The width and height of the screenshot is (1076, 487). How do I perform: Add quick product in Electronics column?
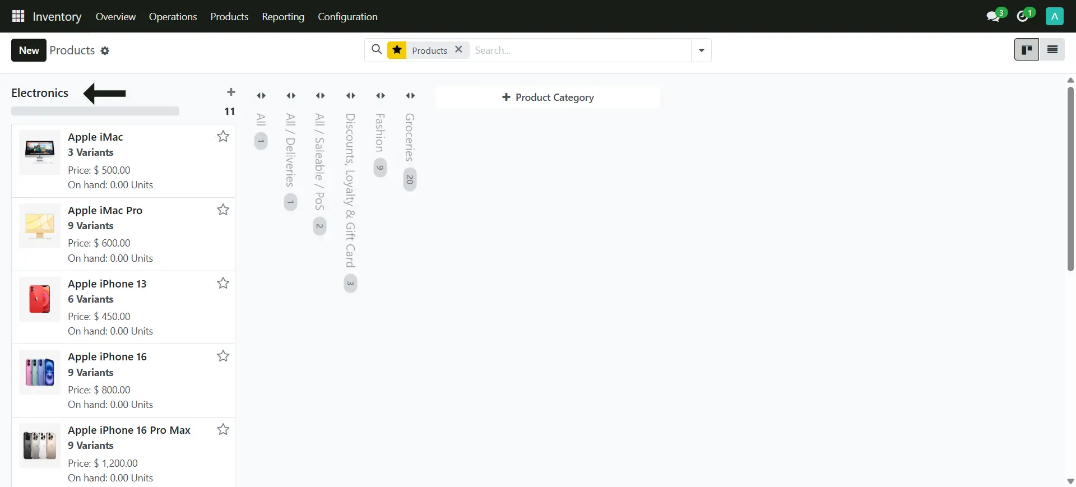(230, 92)
